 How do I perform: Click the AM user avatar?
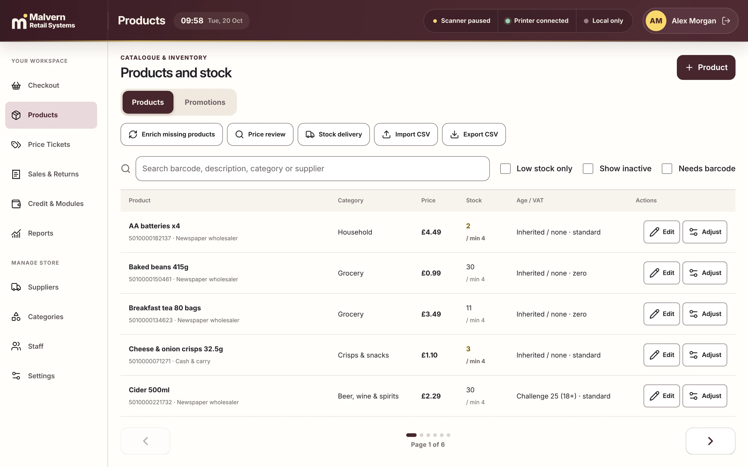[x=656, y=21]
